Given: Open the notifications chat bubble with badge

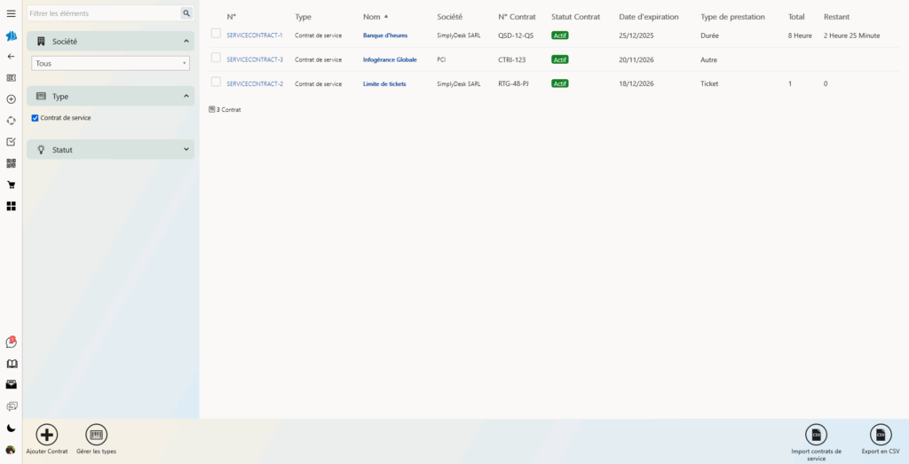Looking at the screenshot, I should tap(11, 342).
